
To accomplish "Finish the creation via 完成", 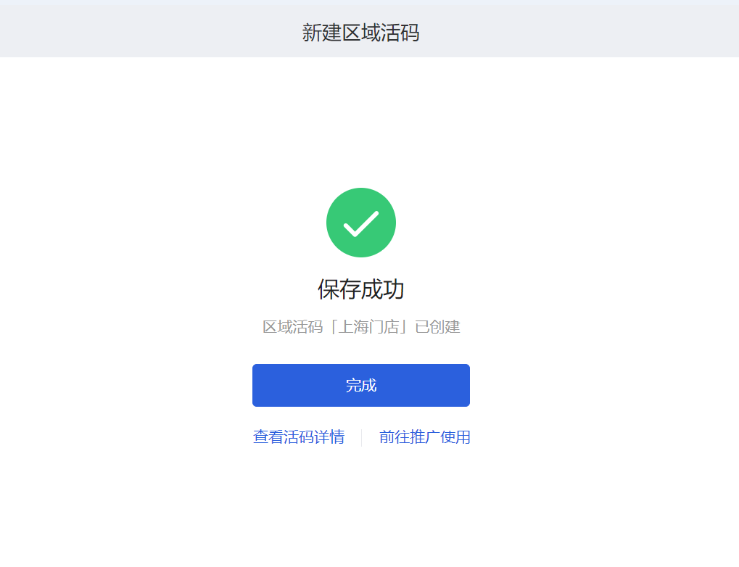I will tap(361, 385).
